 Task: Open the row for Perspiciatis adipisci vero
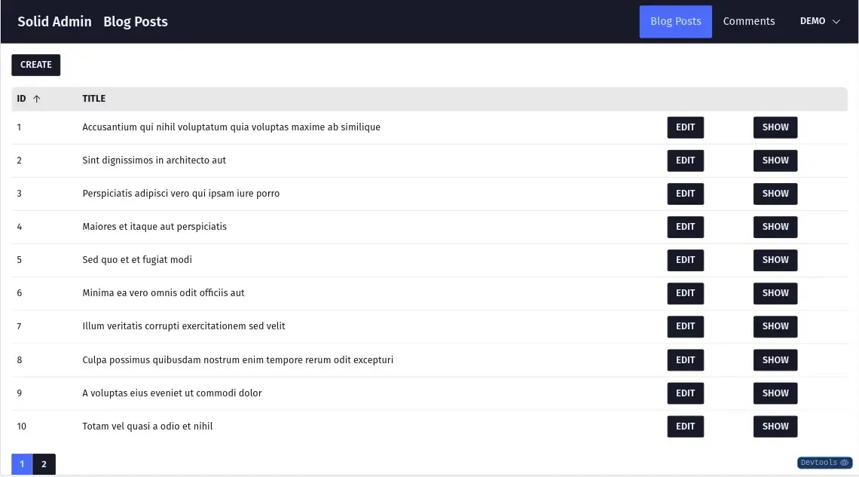181,193
